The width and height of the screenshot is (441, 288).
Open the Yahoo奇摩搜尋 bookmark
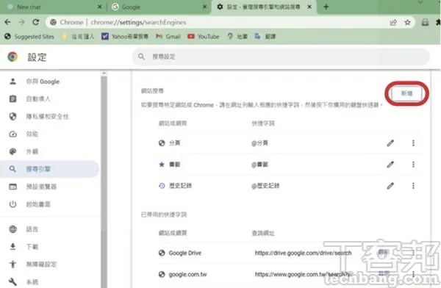click(x=125, y=37)
